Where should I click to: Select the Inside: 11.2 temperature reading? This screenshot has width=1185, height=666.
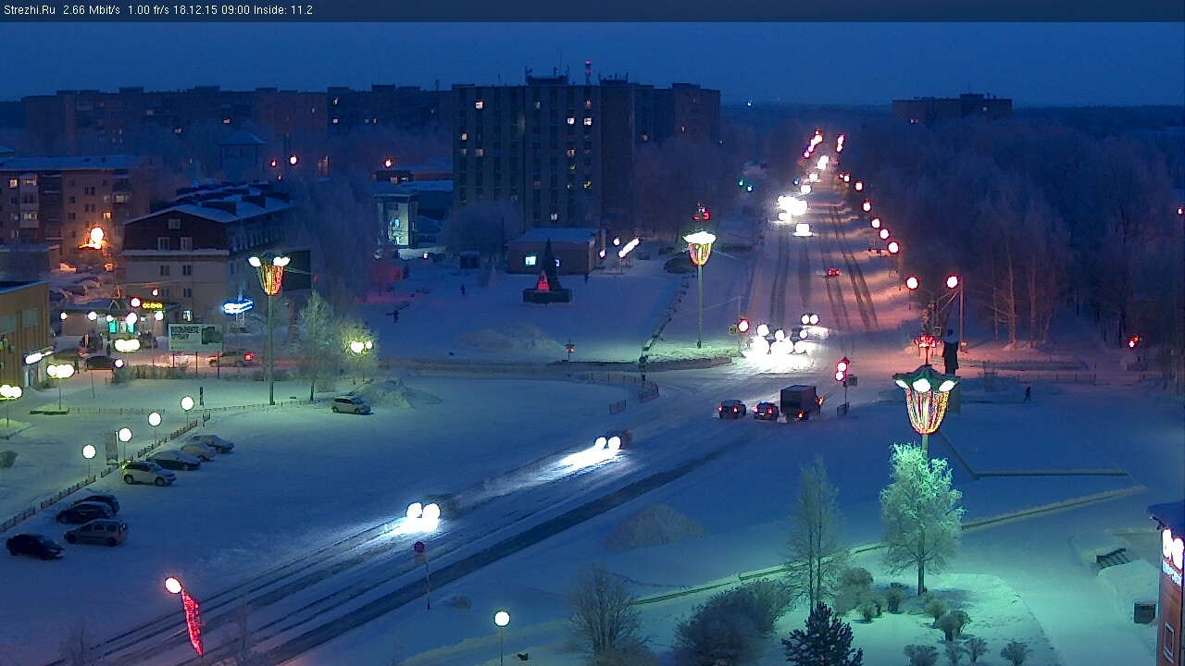(284, 10)
